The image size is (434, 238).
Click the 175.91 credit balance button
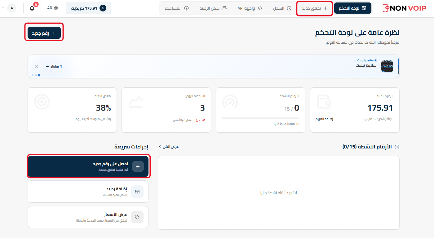click(x=88, y=8)
